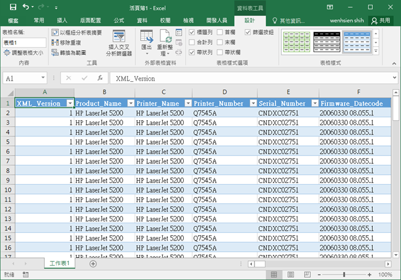Collapse the ribbon with the chevron
Image resolution: width=401 pixels, height=280 pixels.
click(x=394, y=63)
